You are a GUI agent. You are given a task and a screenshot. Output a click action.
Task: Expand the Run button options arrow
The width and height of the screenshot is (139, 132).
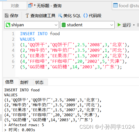(134, 25)
